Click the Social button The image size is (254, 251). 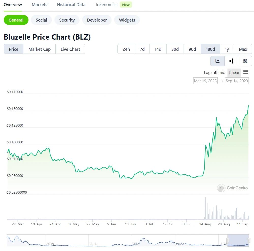click(x=41, y=20)
